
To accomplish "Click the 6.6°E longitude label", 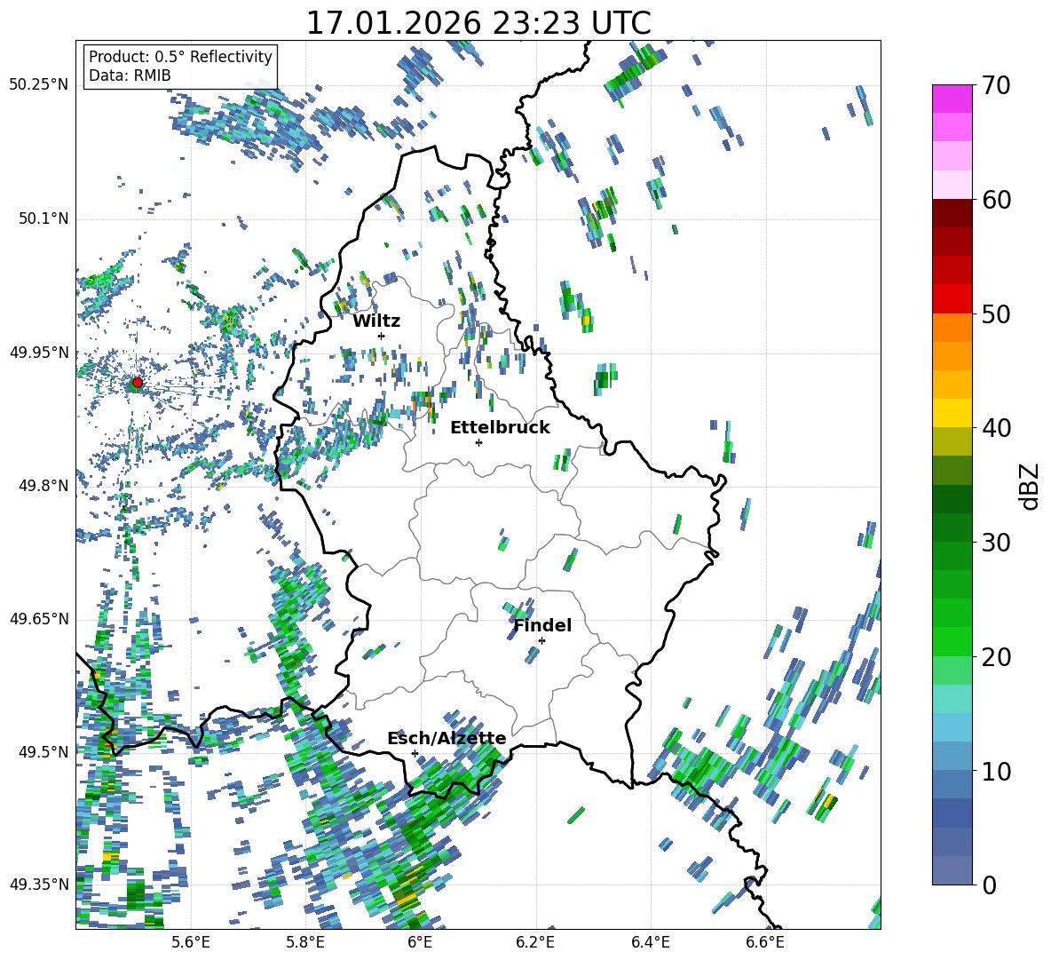I will 765,942.
